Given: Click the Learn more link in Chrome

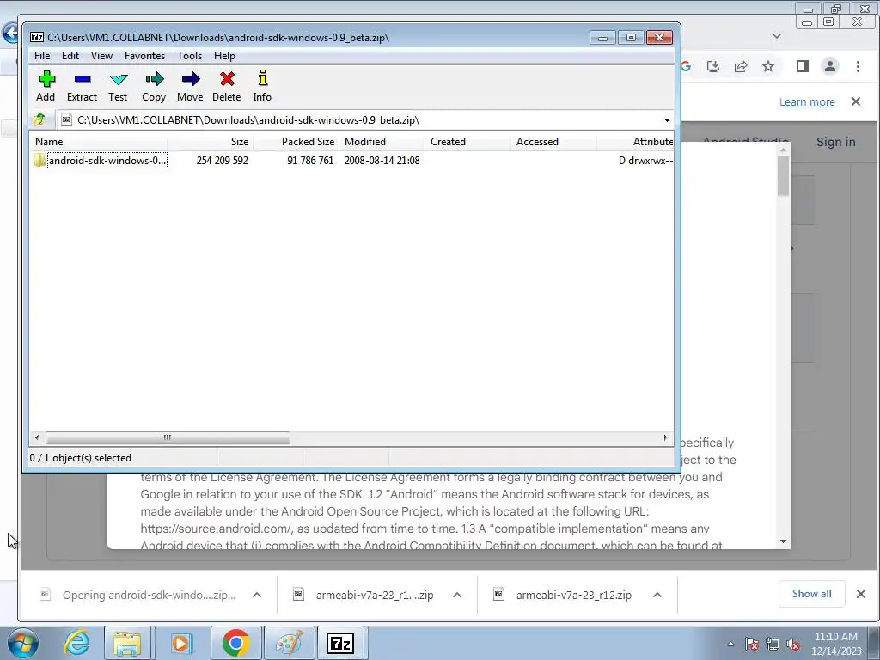Looking at the screenshot, I should (807, 102).
